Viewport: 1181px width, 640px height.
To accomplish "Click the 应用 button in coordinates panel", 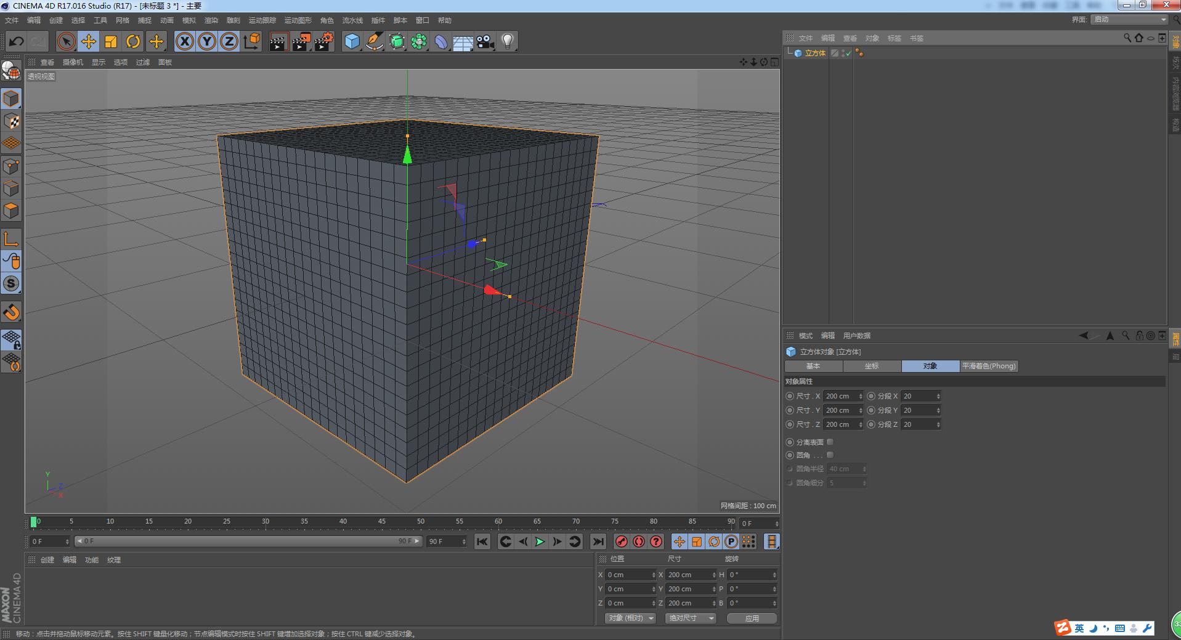I will click(752, 618).
